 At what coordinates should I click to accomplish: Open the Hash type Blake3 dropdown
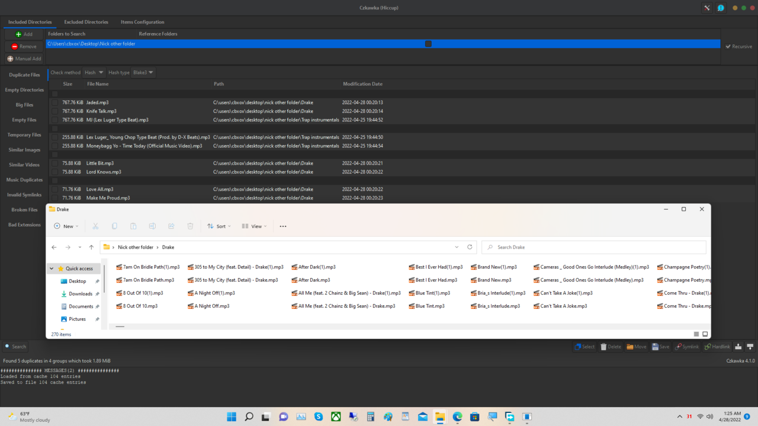click(x=143, y=73)
